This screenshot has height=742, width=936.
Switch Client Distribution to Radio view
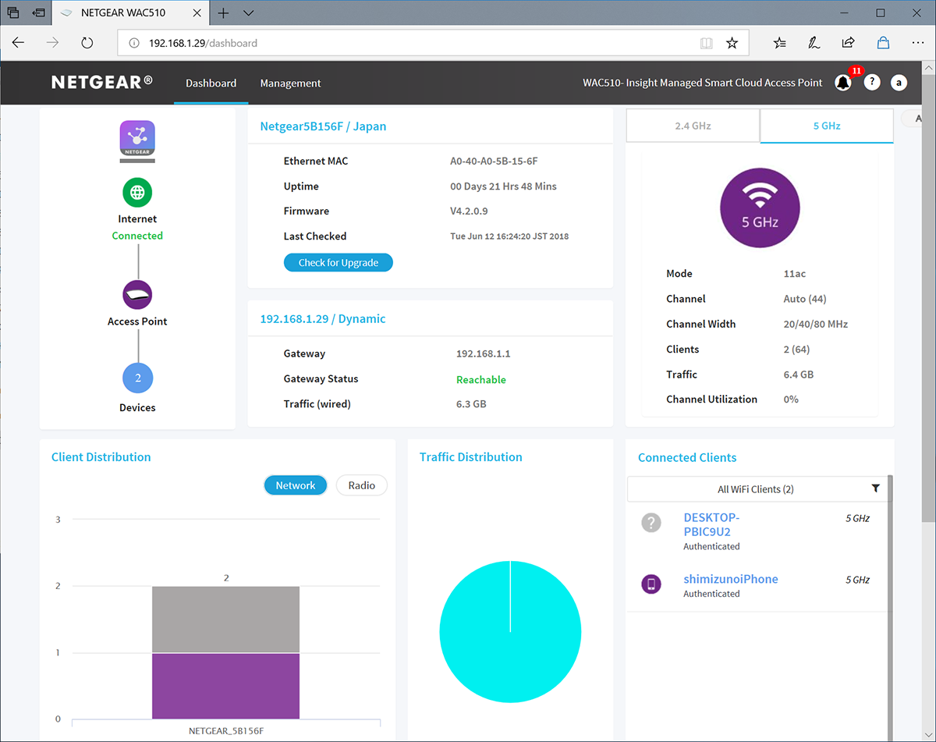click(x=361, y=485)
